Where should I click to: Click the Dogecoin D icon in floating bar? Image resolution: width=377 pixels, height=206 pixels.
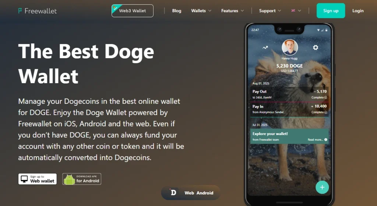coord(173,192)
